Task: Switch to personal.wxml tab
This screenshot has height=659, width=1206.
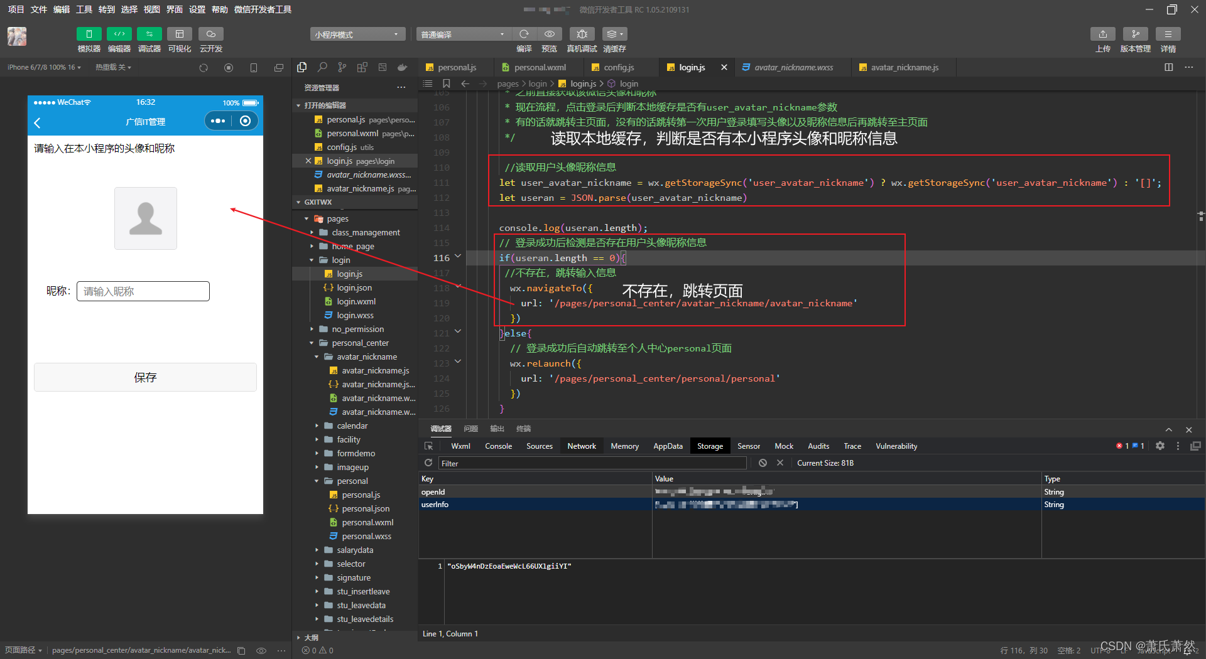Action: point(540,67)
